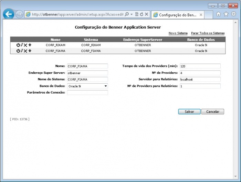This screenshot has height=182, width=241.
Task: Click the Nº de Providers field
Action: 200,73
